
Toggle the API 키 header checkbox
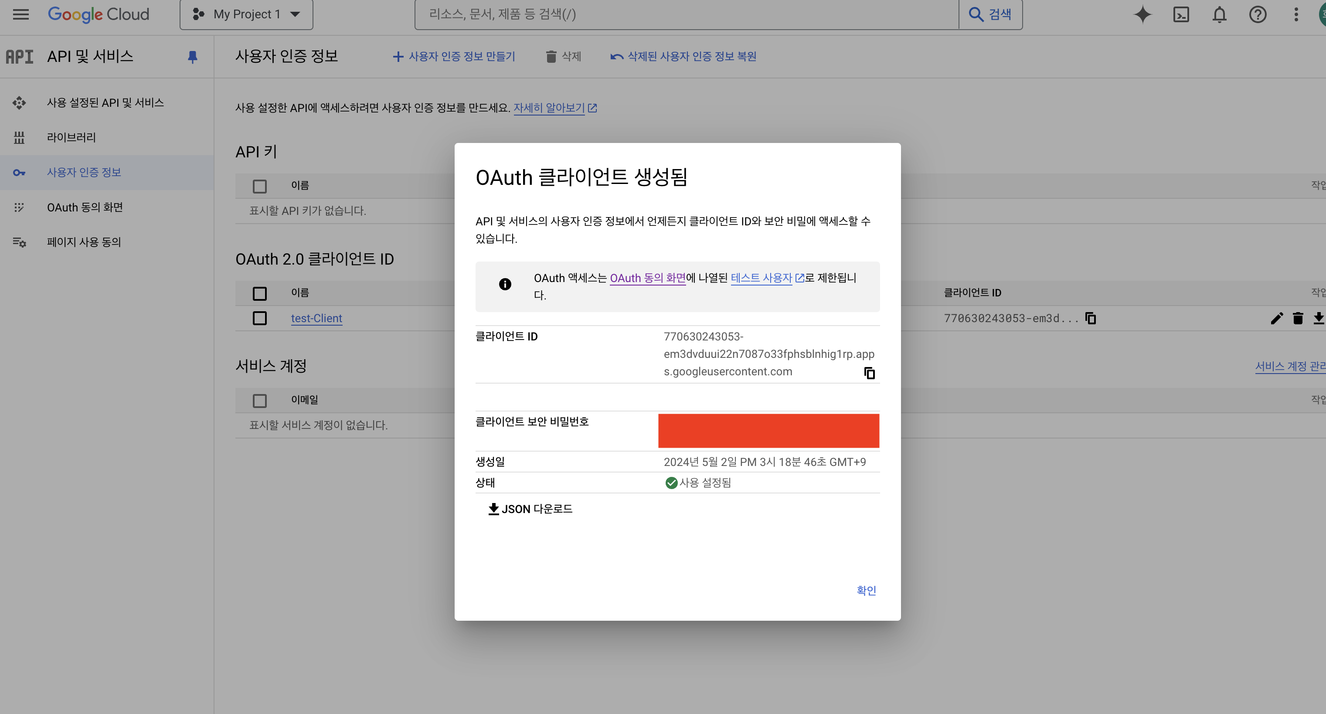tap(259, 186)
